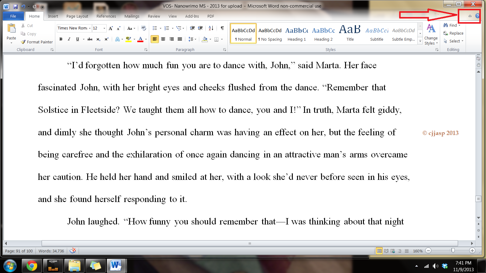Toggle Italic text formatting
Viewport: 486px width, 273px height.
[x=69, y=39]
